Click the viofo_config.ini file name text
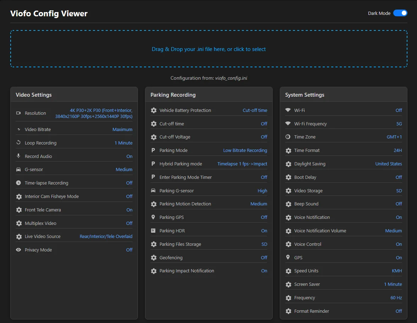This screenshot has width=417, height=323. coord(231,78)
